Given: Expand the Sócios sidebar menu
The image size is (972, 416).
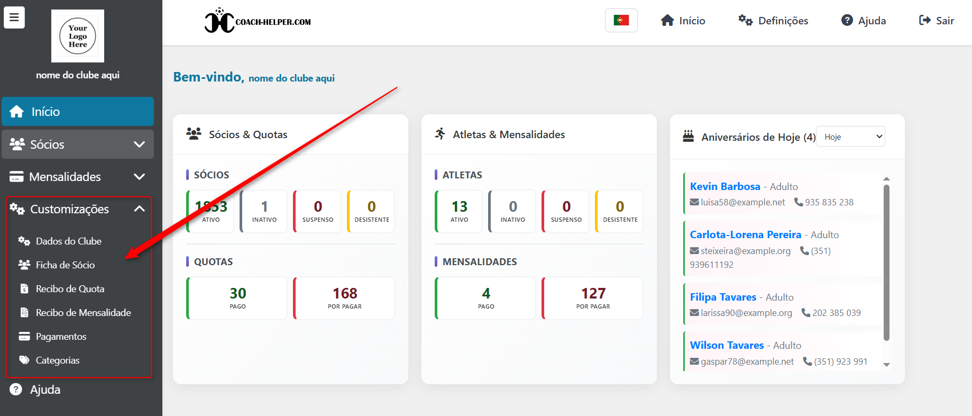Looking at the screenshot, I should point(78,144).
